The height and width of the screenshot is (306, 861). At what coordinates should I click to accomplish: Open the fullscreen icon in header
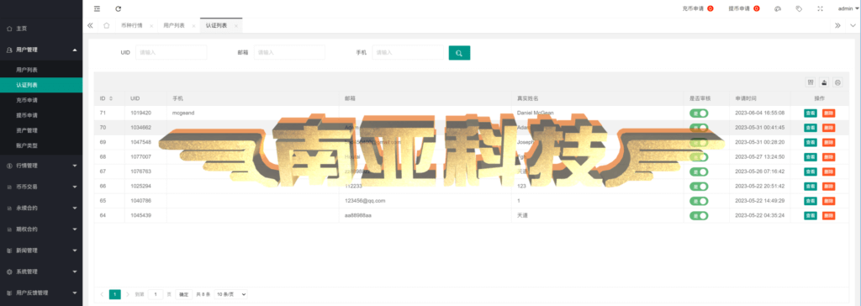pos(821,8)
